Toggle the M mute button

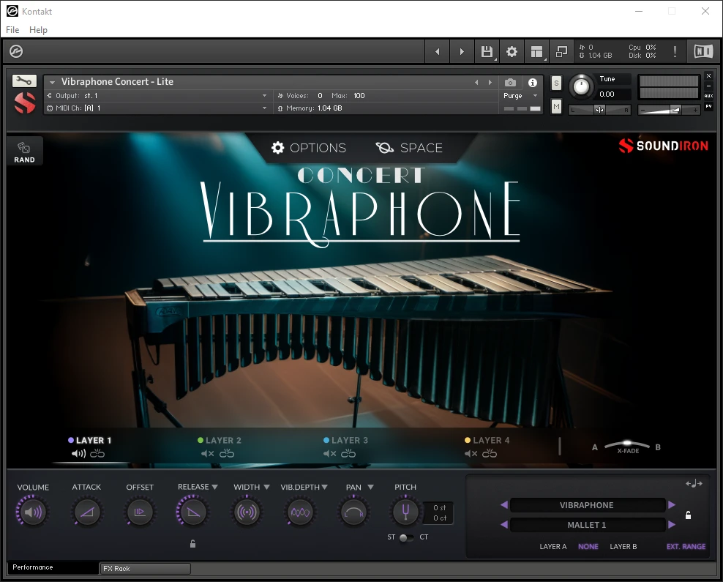coord(556,107)
